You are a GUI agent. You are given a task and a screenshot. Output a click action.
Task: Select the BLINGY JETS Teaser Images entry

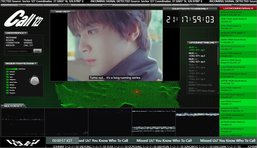point(202,90)
